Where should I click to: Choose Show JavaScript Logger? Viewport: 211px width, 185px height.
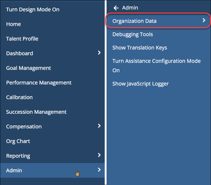pos(140,84)
